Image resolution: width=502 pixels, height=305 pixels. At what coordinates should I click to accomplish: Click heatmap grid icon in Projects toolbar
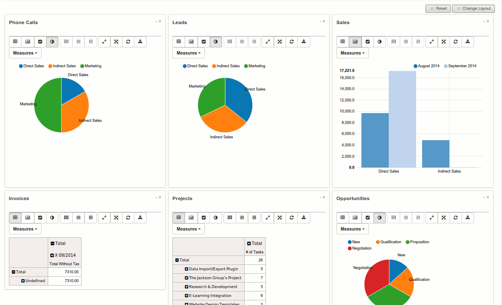[x=229, y=218]
